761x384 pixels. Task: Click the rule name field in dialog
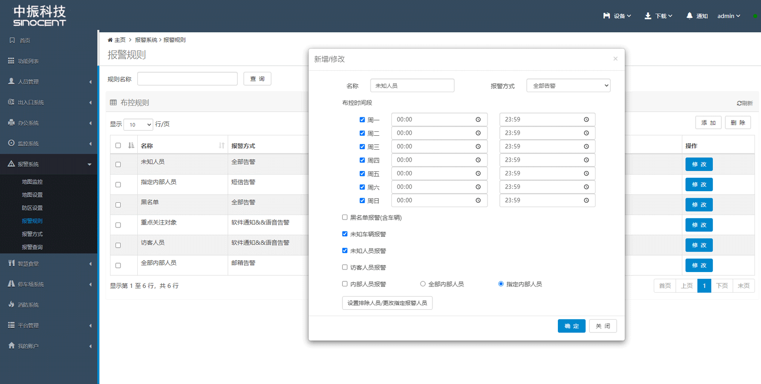point(412,86)
